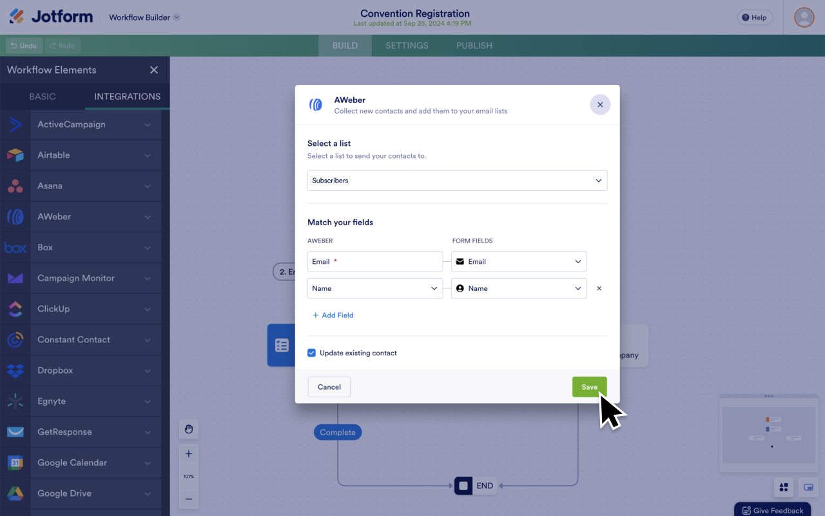Viewport: 825px width, 516px height.
Task: Close the Workflow Elements panel
Action: (x=154, y=70)
